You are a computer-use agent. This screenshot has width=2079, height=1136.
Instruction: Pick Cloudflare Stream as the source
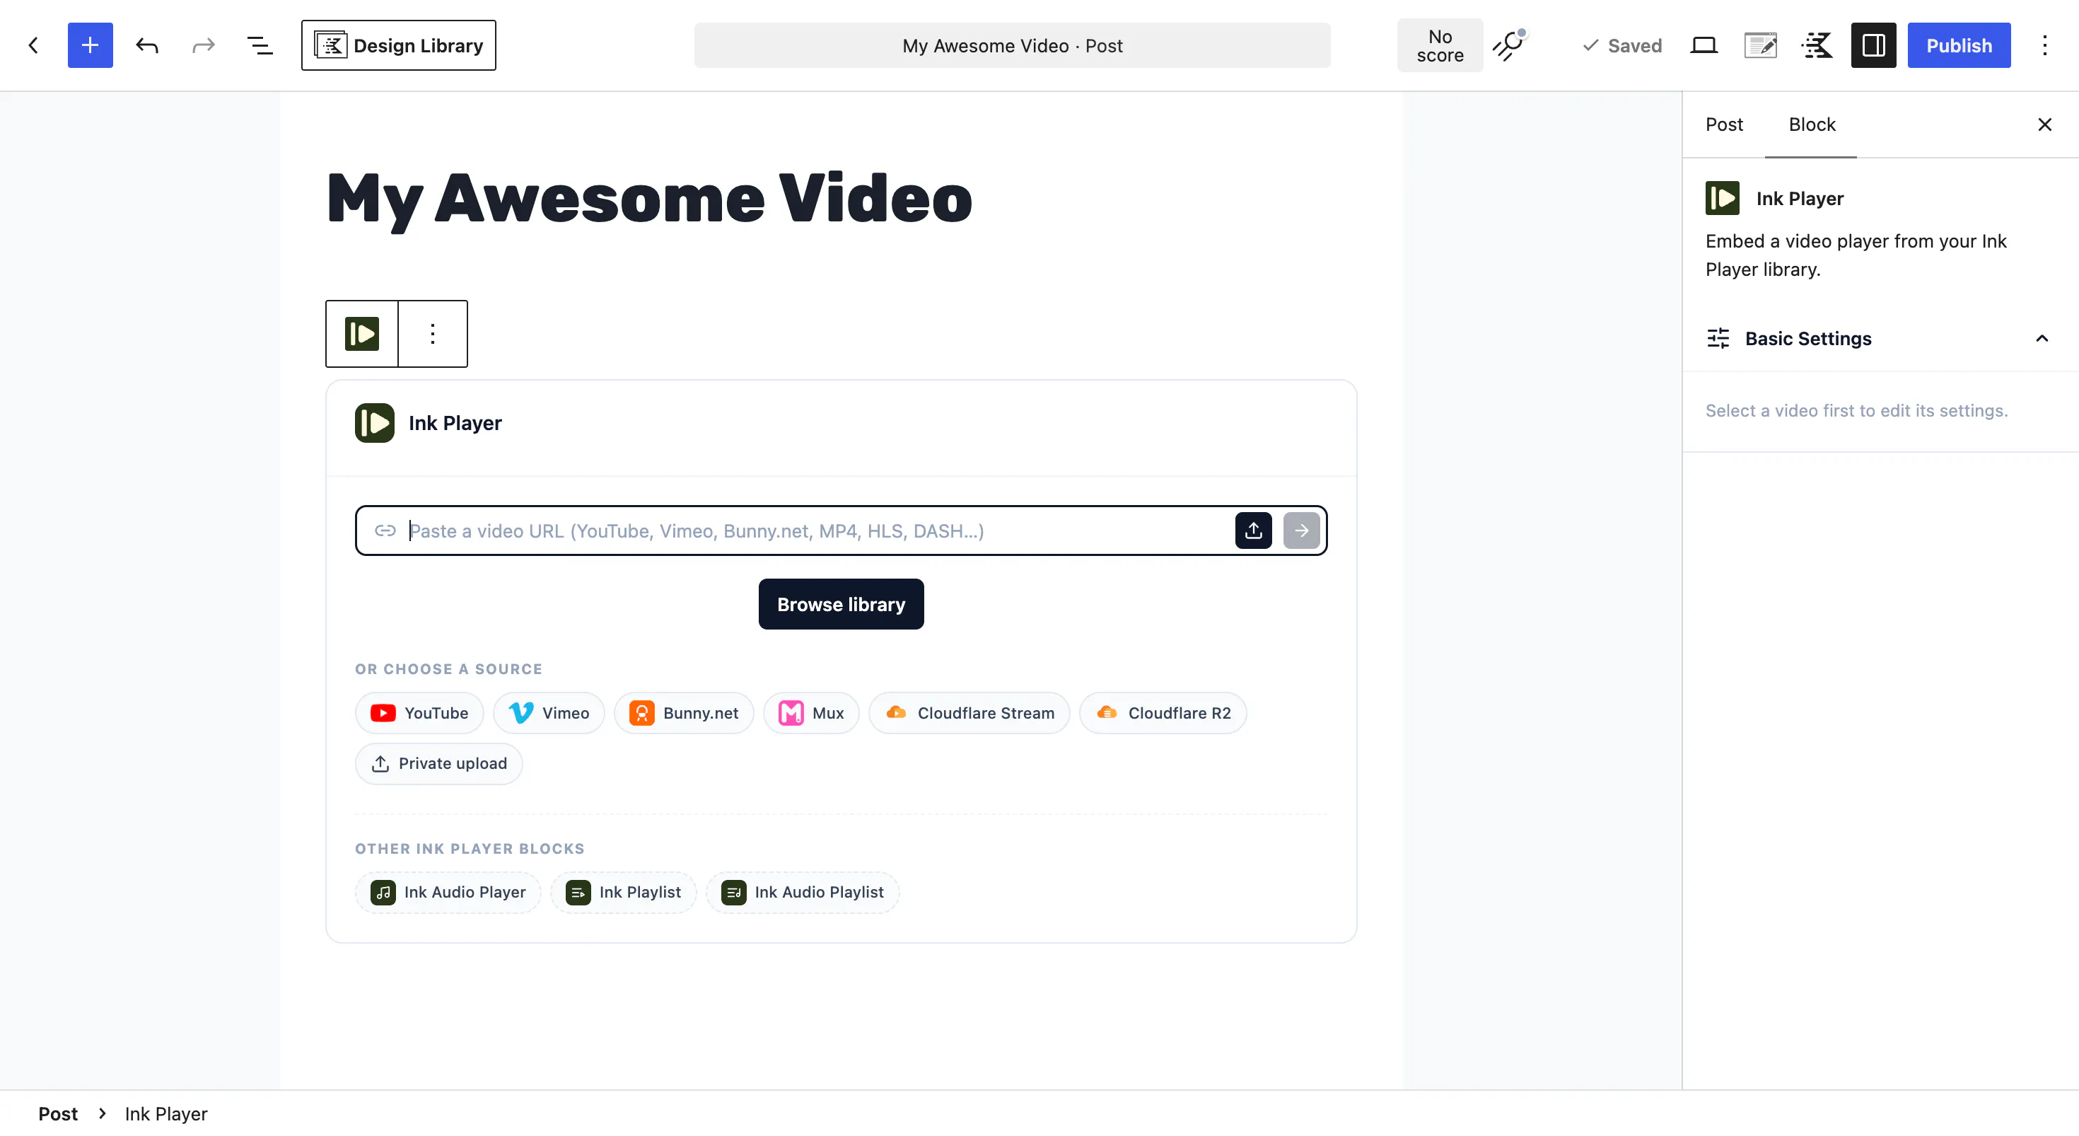click(x=969, y=713)
